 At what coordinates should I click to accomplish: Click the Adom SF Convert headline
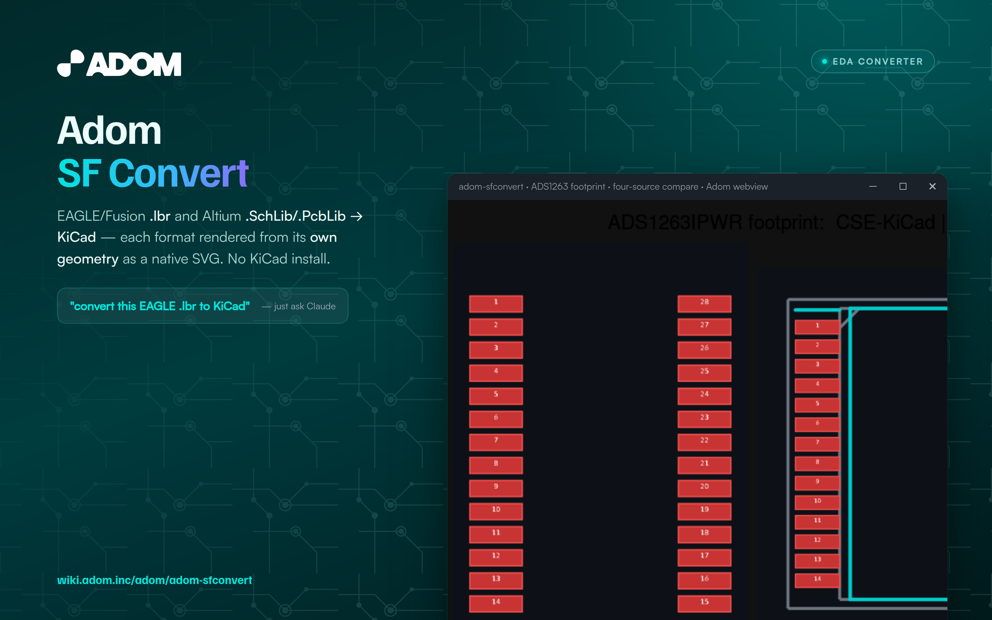tap(153, 152)
